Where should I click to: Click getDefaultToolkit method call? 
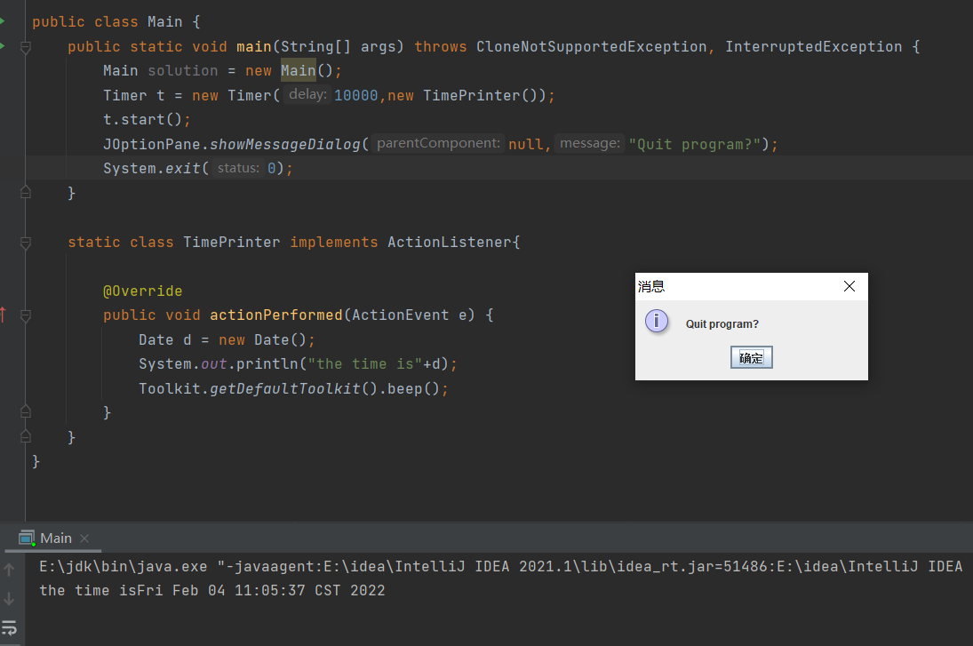point(285,388)
